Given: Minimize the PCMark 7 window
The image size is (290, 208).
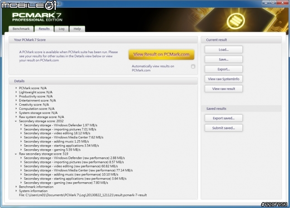Looking at the screenshot, I should pyautogui.click(x=266, y=3).
